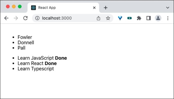Close the React App tab

point(94,8)
